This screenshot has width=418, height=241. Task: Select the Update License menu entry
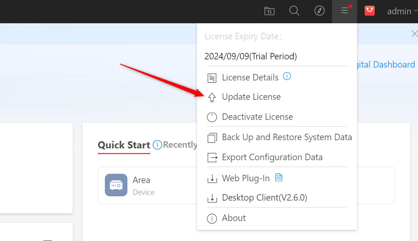coord(252,97)
